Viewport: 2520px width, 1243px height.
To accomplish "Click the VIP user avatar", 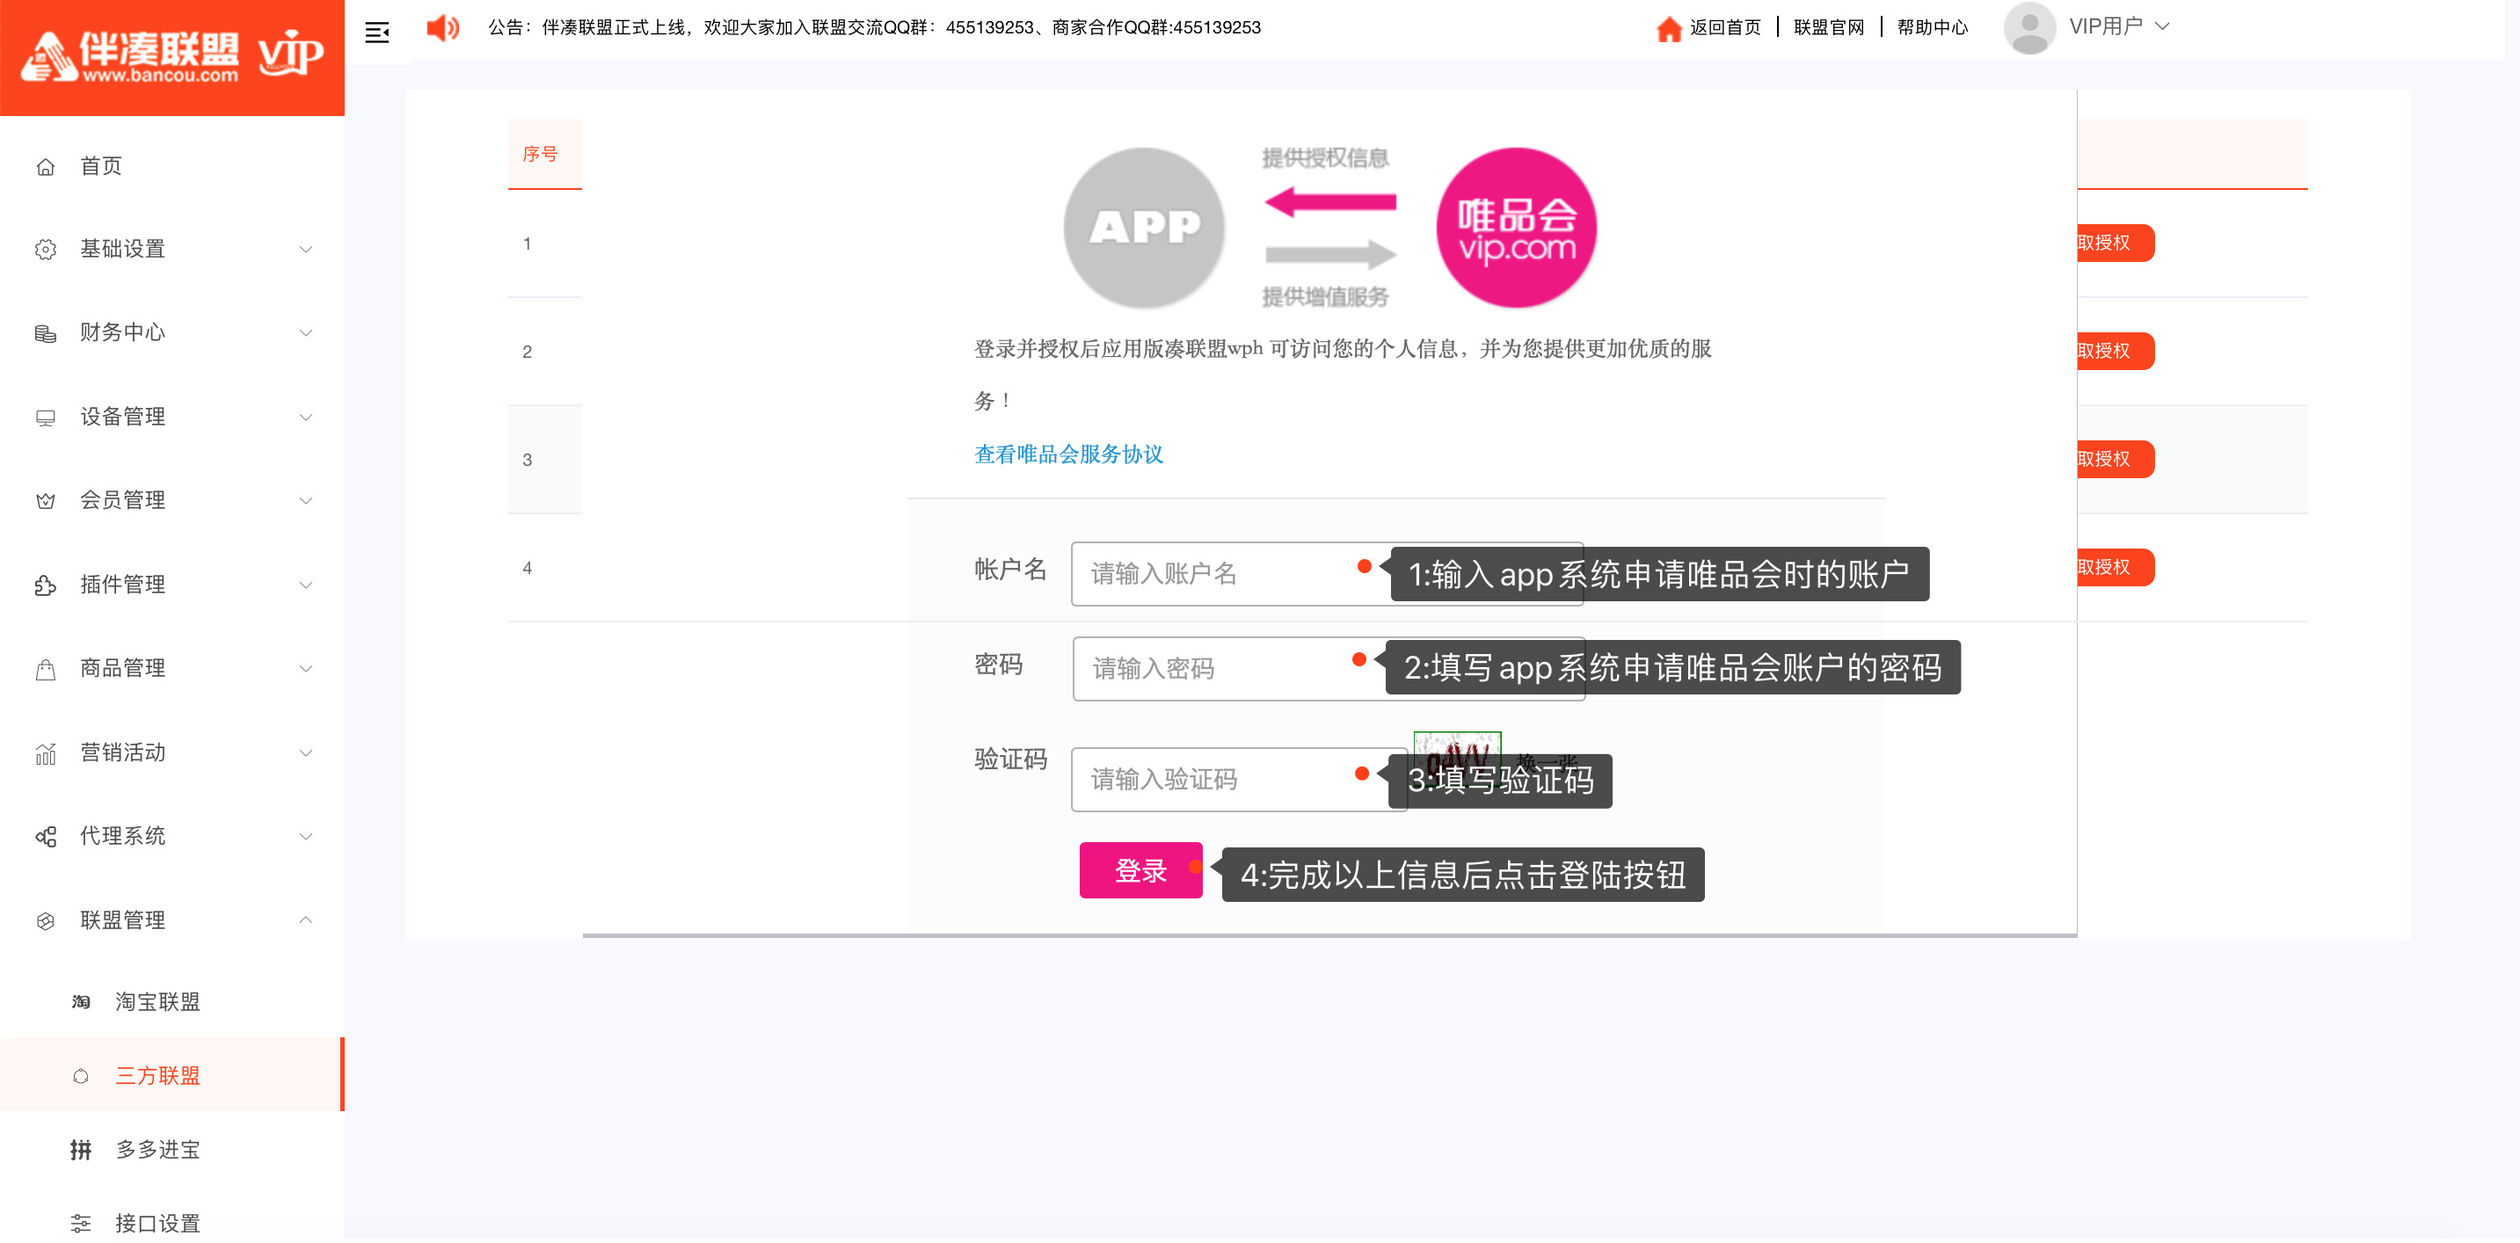I will pyautogui.click(x=2028, y=28).
